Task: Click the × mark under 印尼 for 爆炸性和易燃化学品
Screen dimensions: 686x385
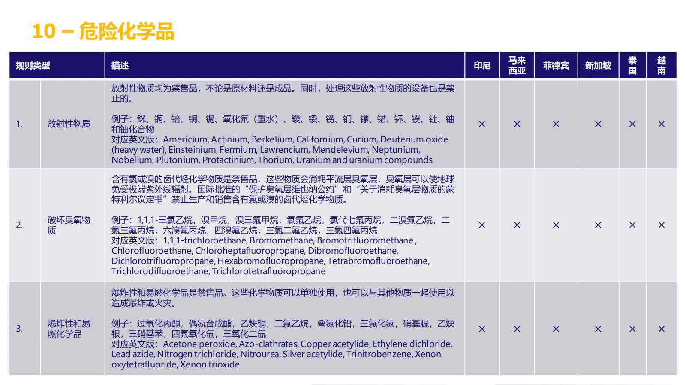Action: click(482, 329)
